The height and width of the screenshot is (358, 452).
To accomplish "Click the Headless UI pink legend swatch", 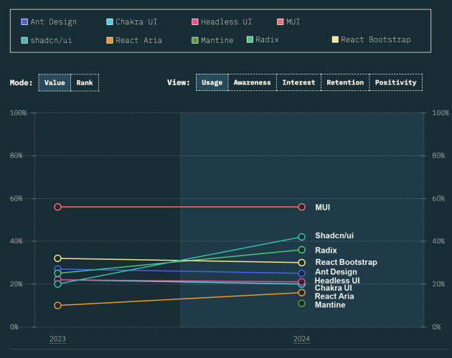I will [195, 22].
